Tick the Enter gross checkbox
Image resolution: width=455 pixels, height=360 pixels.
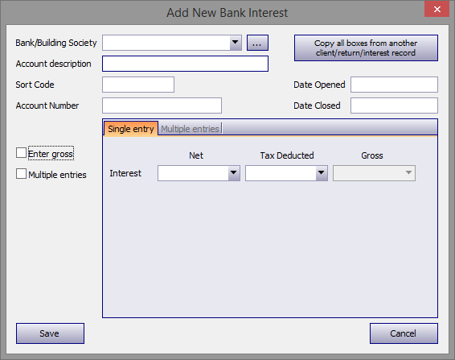click(21, 153)
